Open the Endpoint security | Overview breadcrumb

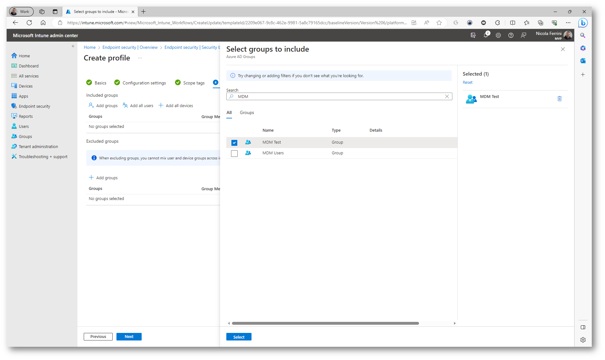point(130,47)
